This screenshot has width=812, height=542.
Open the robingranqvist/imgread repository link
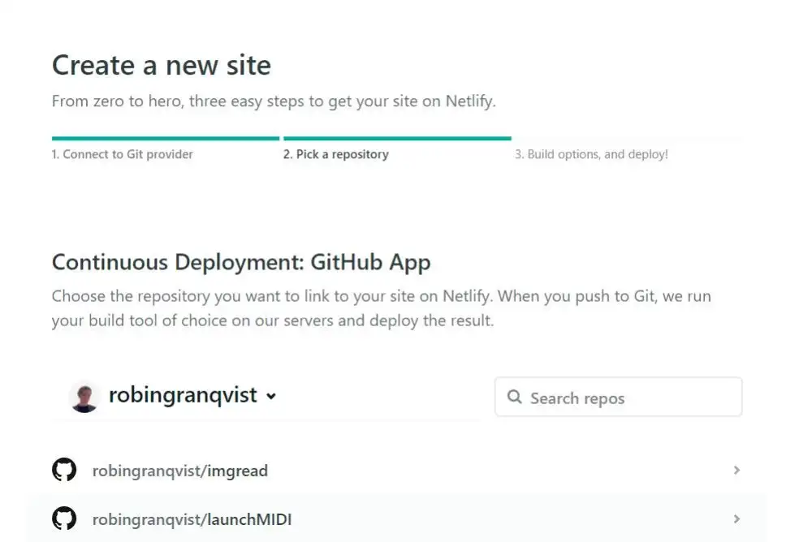tap(180, 470)
